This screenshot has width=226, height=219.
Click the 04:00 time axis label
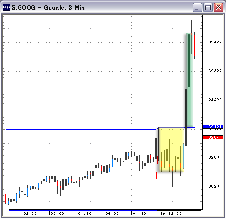pos(112,214)
